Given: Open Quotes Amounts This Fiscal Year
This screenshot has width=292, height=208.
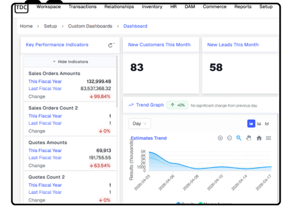Looking at the screenshot, I should coord(45,151).
